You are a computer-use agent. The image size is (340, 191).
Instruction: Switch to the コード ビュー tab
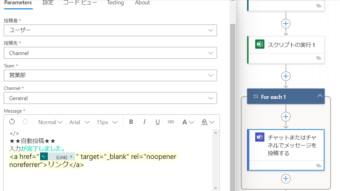click(x=80, y=3)
